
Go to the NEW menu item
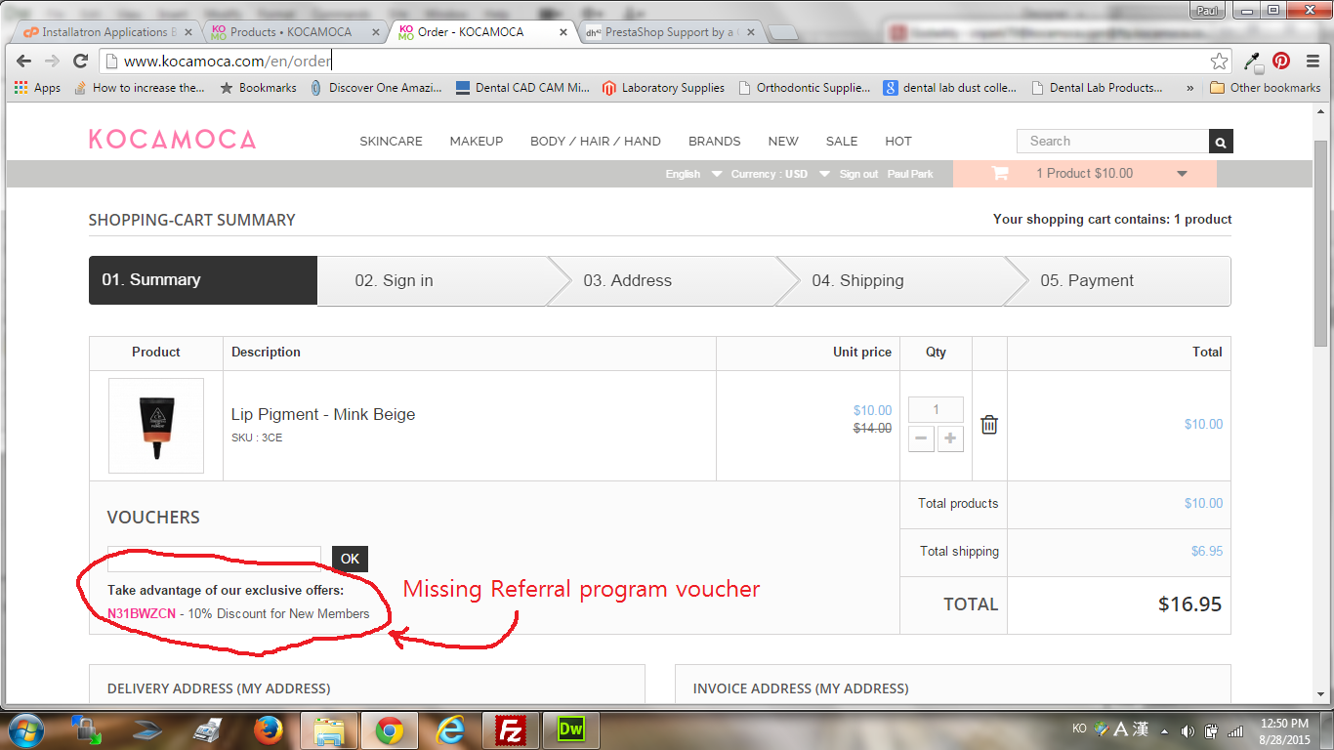click(783, 142)
